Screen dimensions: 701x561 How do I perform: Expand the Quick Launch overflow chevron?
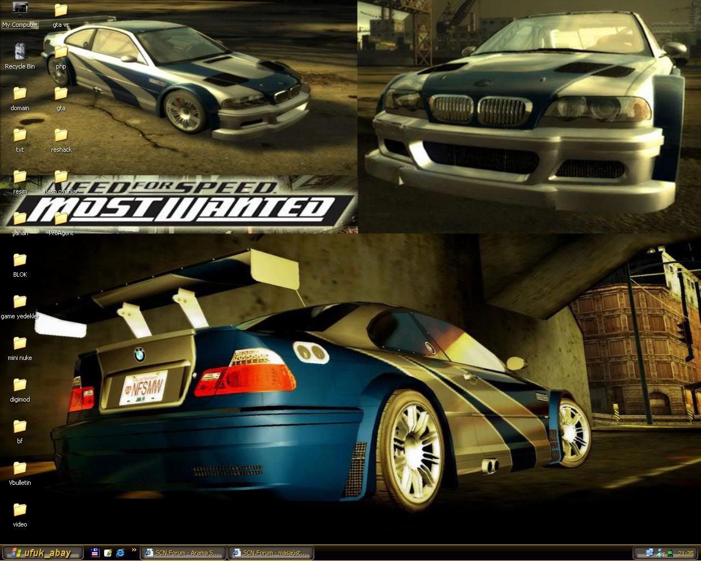pos(134,550)
